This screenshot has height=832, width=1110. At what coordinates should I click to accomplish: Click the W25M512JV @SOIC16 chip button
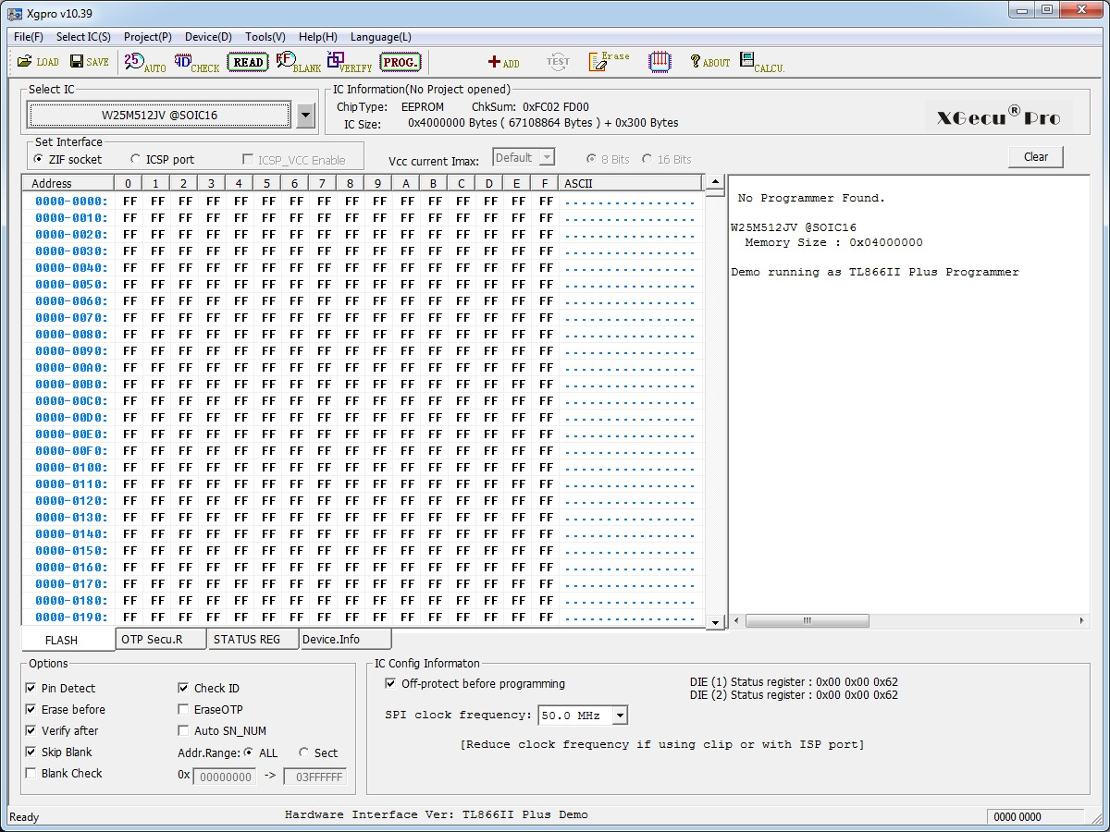[159, 116]
